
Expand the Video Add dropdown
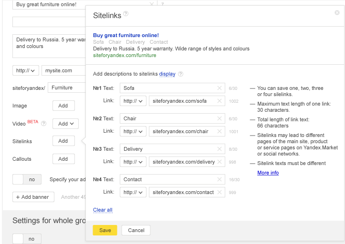(65, 124)
